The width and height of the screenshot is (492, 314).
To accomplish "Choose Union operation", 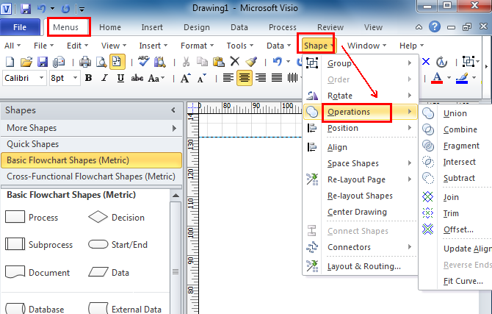I will coord(455,113).
